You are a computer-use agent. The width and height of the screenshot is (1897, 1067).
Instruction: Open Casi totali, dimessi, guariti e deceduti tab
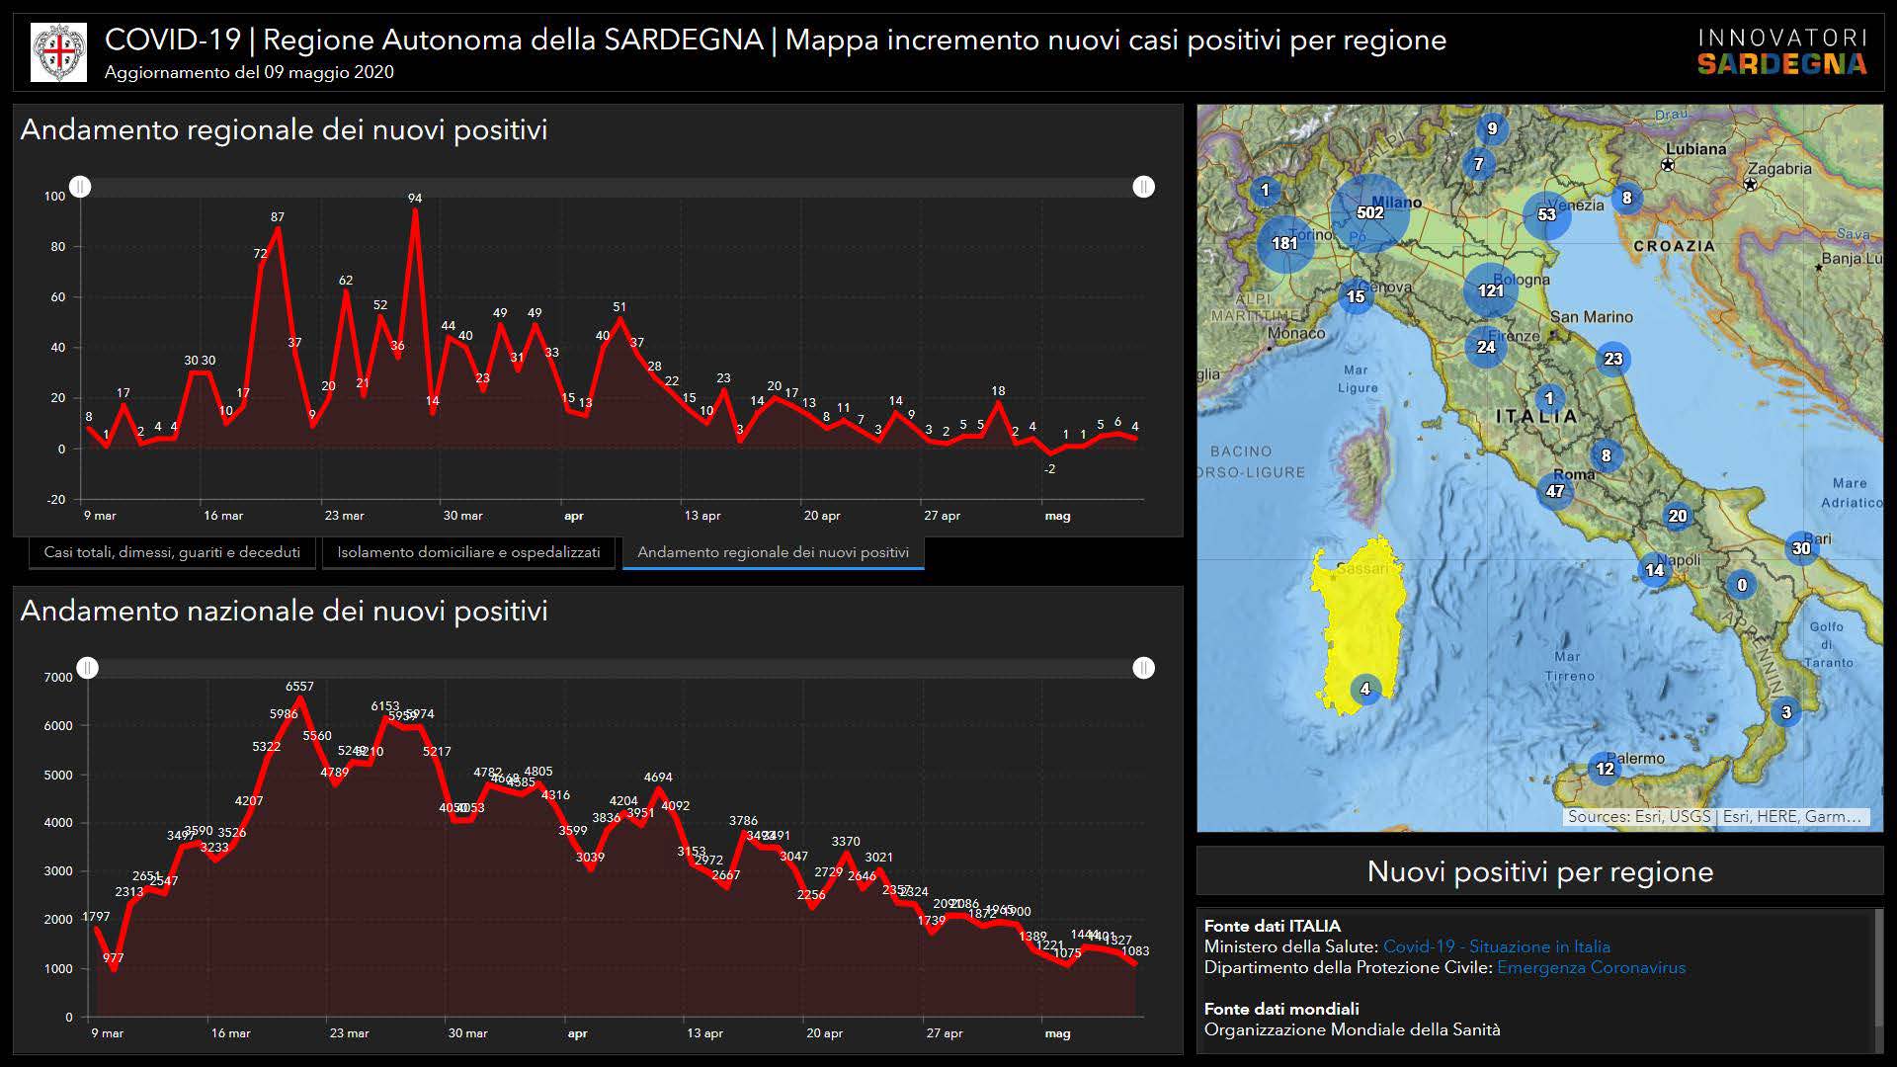pos(172,552)
